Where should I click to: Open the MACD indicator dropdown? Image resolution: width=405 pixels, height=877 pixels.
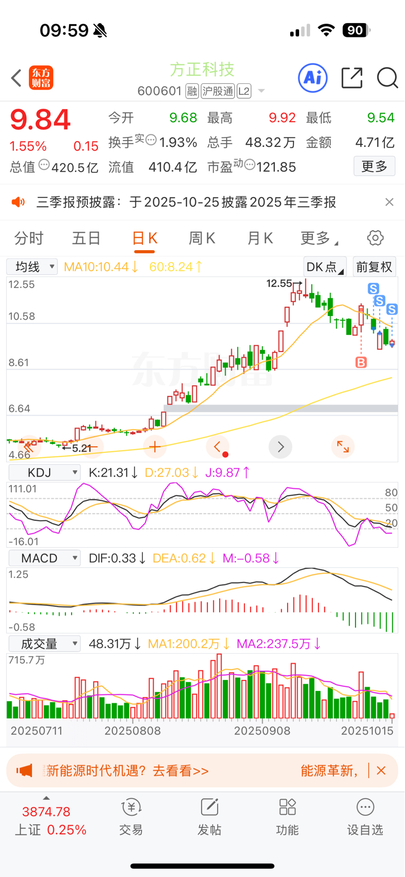pos(45,558)
